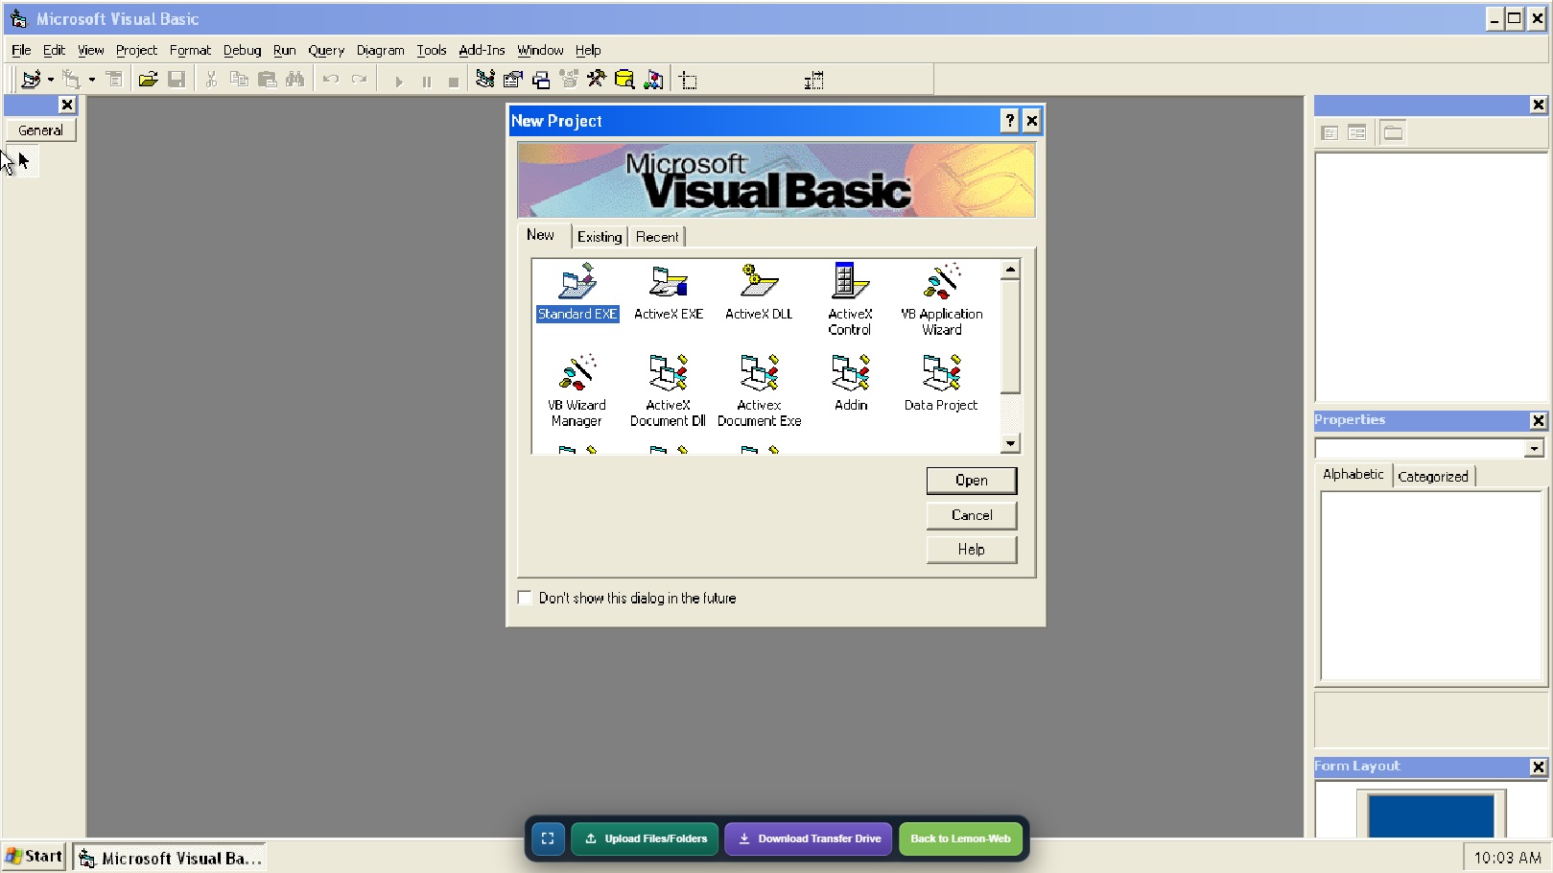This screenshot has height=873, width=1553.
Task: Click the Find binoculars icon
Action: [295, 80]
